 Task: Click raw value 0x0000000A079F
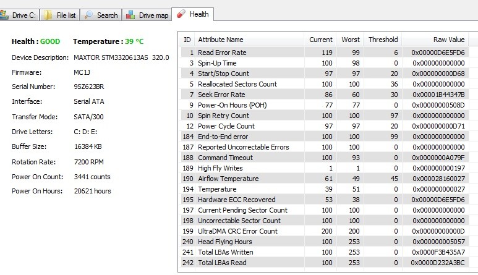pyautogui.click(x=438, y=158)
